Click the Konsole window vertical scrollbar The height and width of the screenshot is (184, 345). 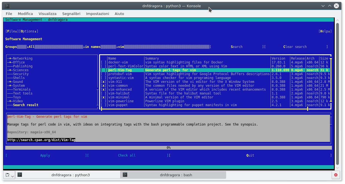[x=337, y=94]
